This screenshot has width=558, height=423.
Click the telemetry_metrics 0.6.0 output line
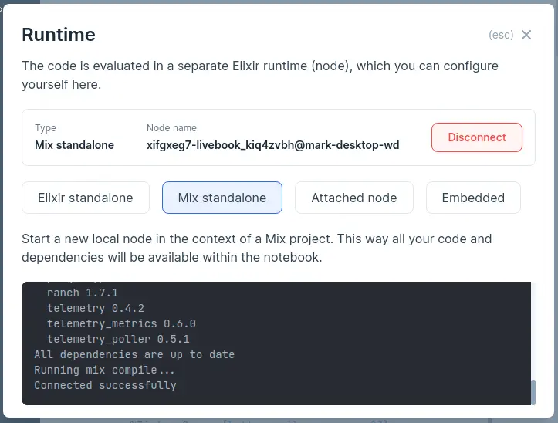click(x=121, y=323)
